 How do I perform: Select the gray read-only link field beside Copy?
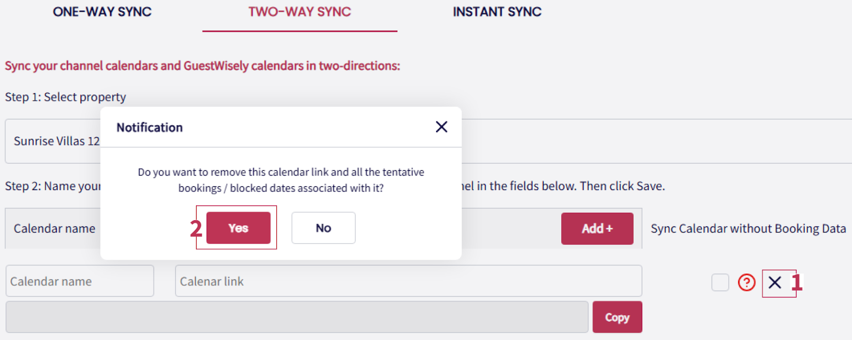pyautogui.click(x=297, y=317)
